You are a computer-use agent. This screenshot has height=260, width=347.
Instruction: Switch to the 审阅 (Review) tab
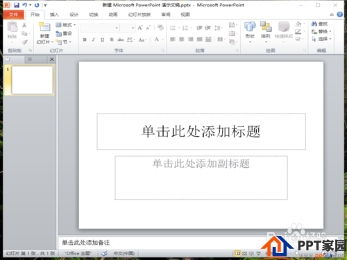coord(166,15)
